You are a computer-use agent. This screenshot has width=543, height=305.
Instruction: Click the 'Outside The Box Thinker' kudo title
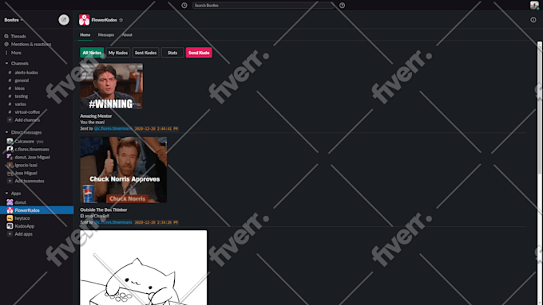click(104, 209)
